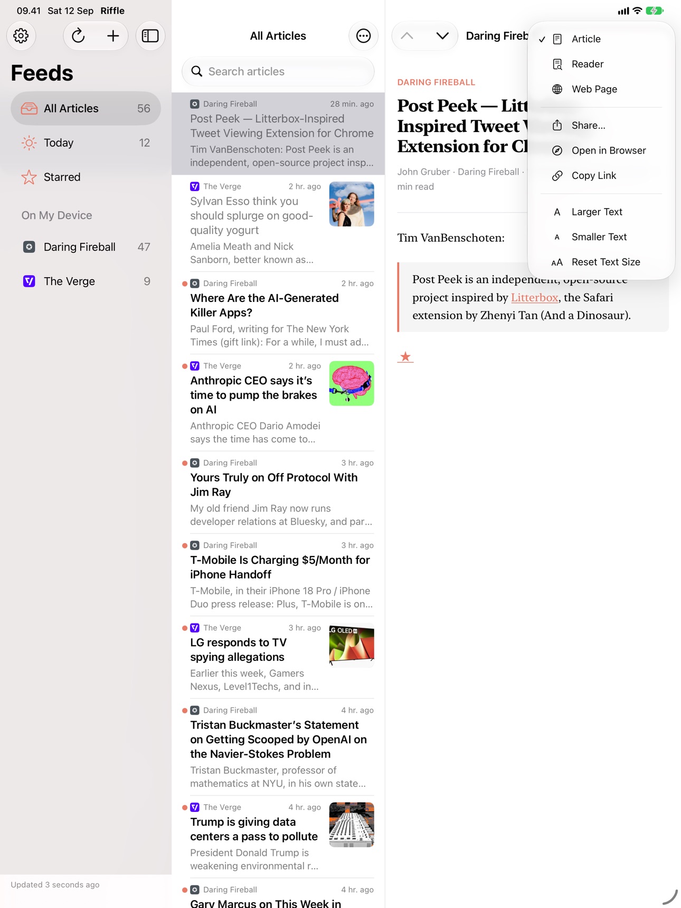Viewport: 681px width, 908px height.
Task: Select the Today smart feed
Action: coord(86,143)
